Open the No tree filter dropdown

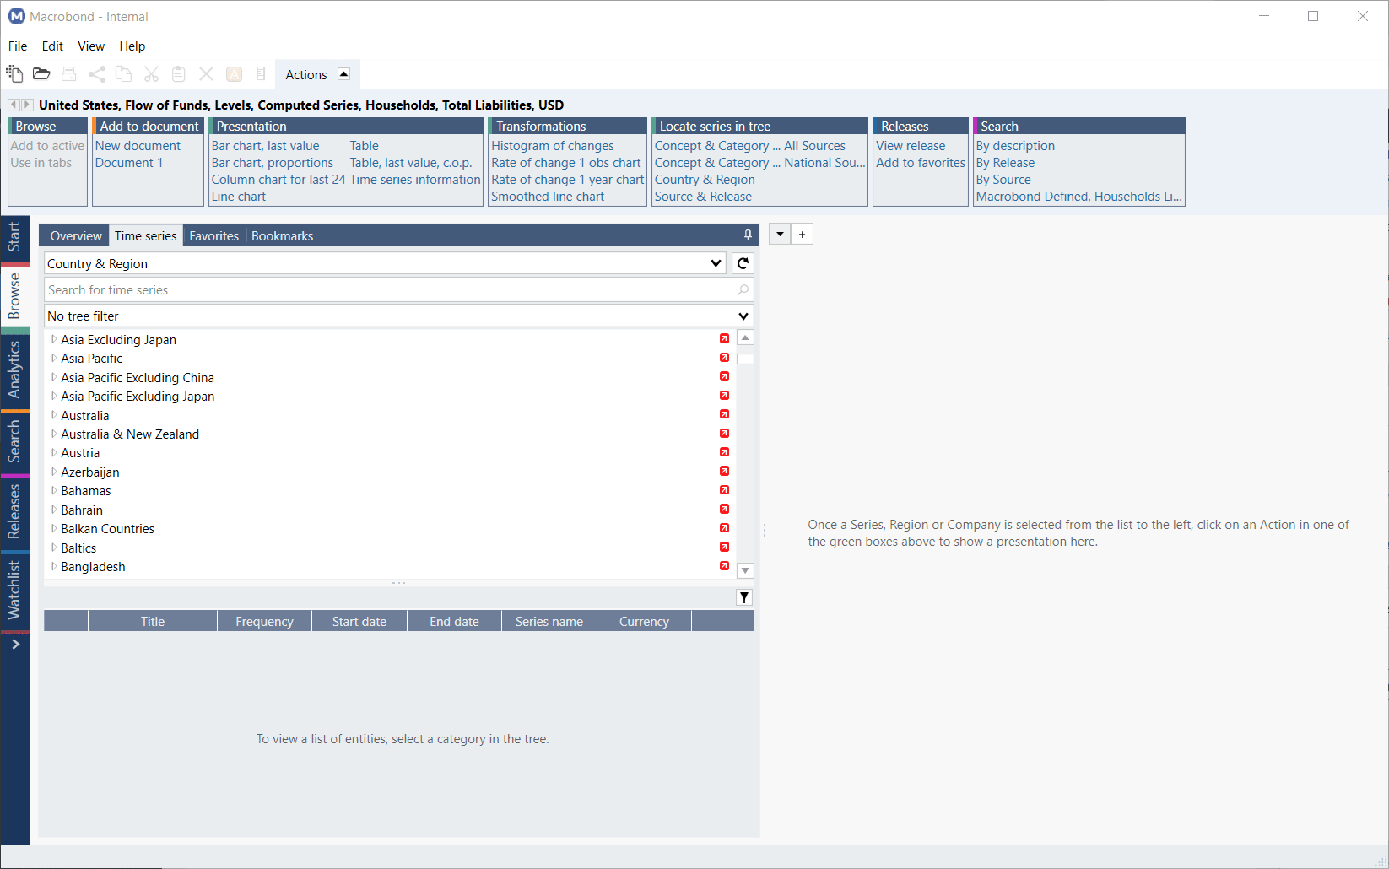(x=743, y=316)
